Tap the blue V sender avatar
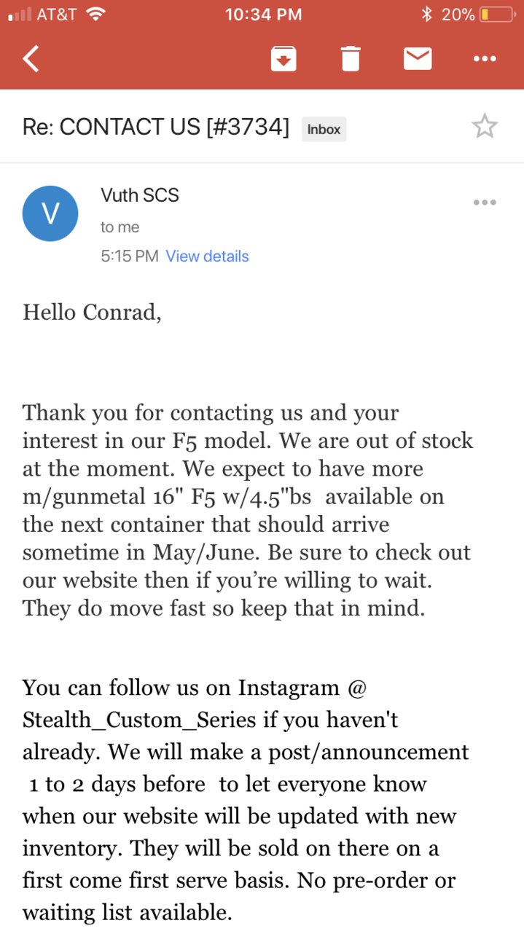524x931 pixels. point(50,213)
